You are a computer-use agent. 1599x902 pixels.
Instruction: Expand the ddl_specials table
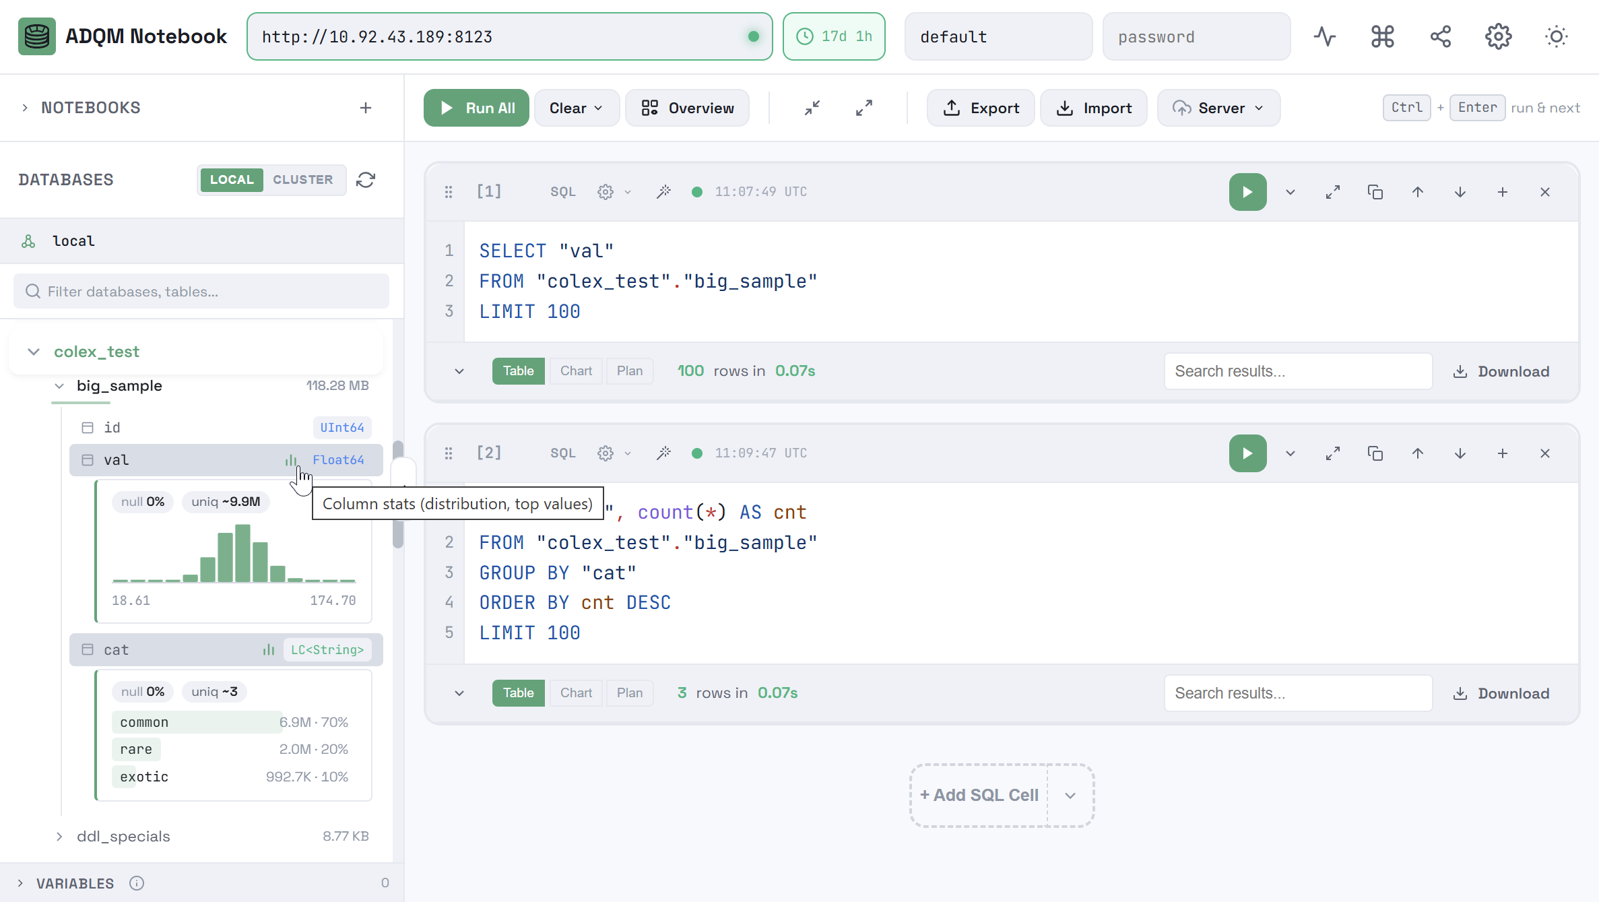pos(59,837)
